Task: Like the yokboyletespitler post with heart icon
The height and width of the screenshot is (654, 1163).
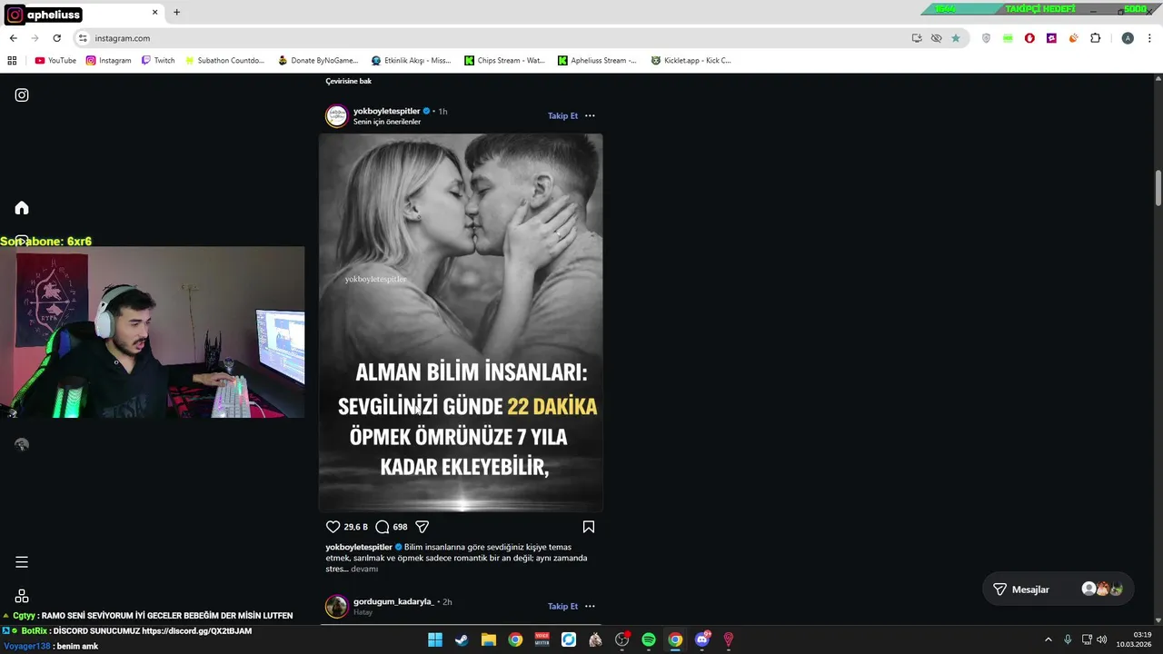Action: coord(333,527)
